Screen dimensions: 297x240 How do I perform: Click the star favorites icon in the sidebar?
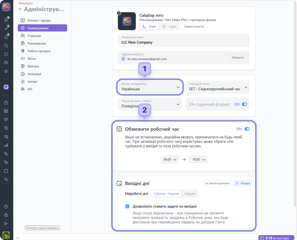coord(6,71)
